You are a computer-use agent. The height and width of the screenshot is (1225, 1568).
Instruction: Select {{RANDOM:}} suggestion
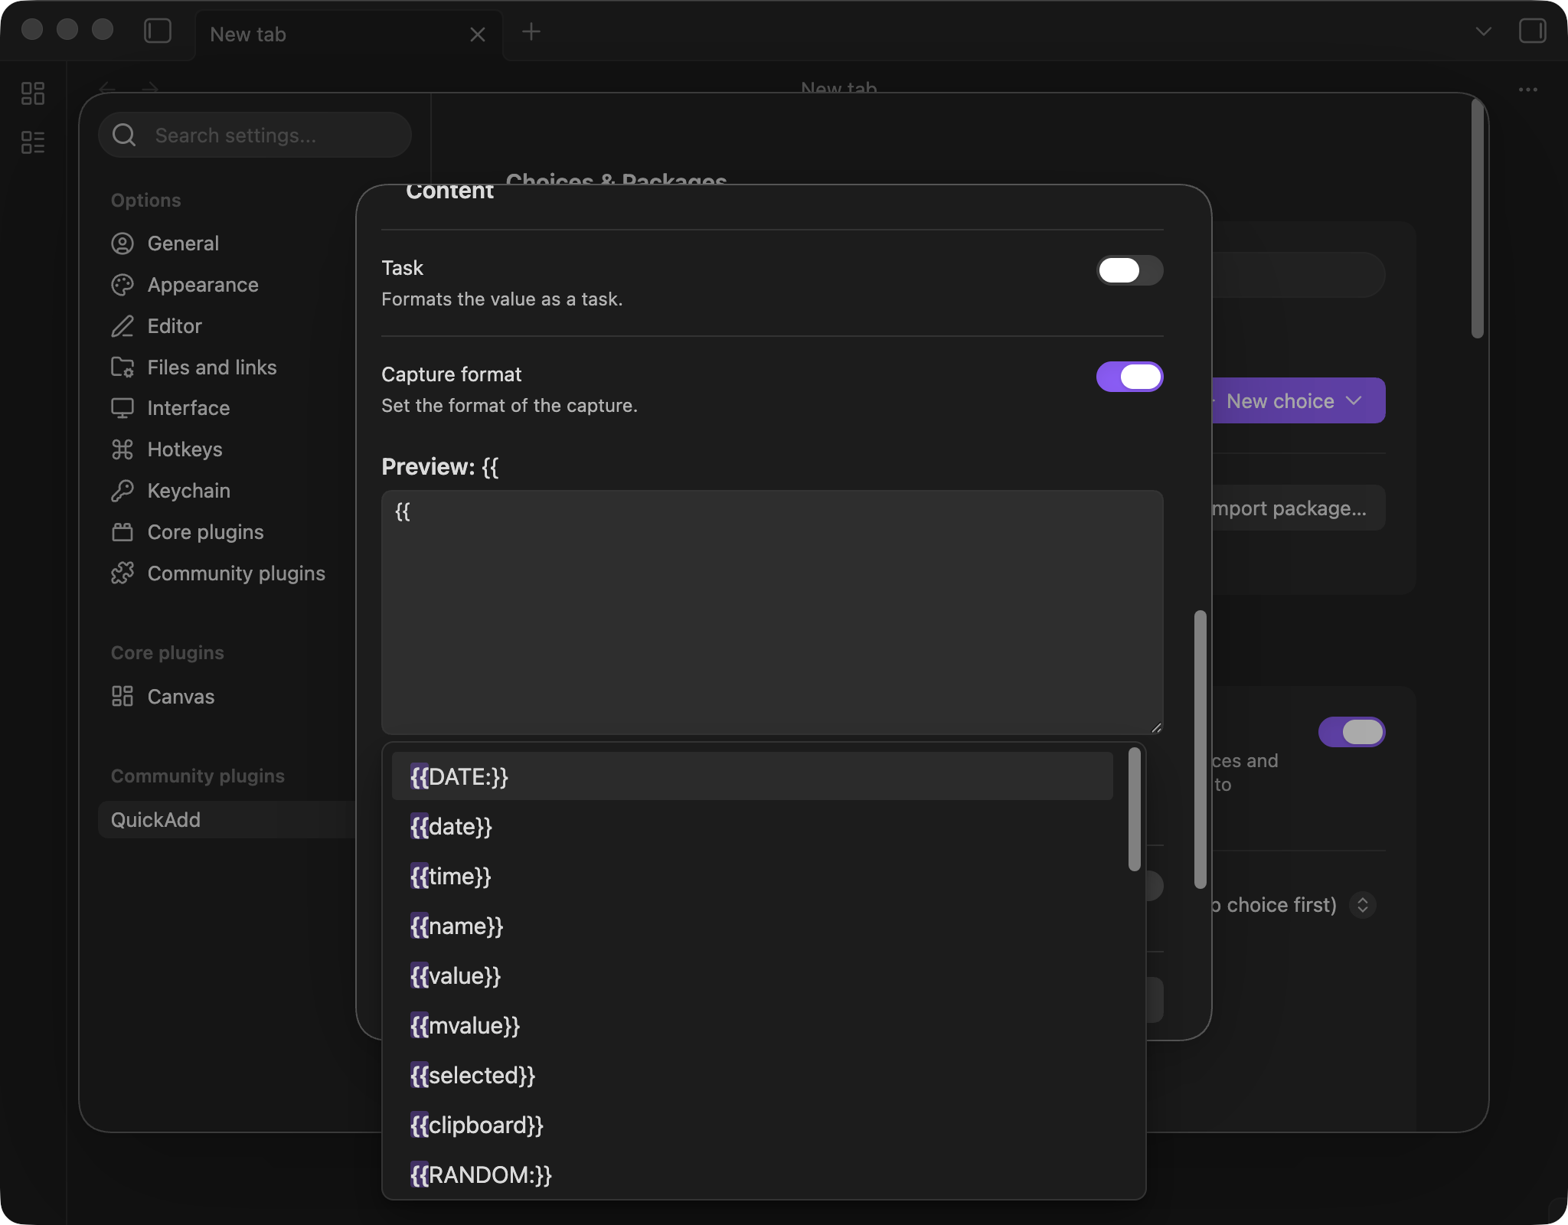click(753, 1174)
